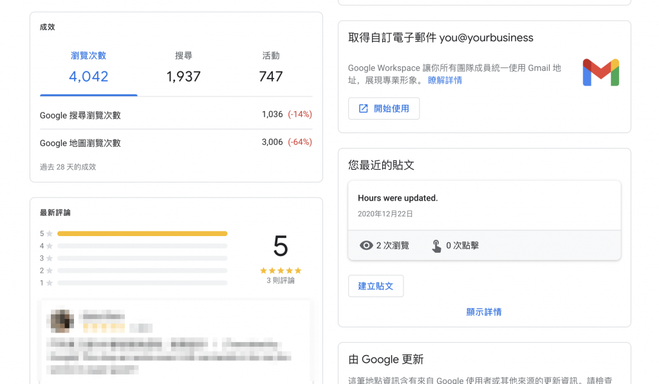The image size is (659, 384).
Task: Click the large average rating number 5
Action: pos(281,246)
